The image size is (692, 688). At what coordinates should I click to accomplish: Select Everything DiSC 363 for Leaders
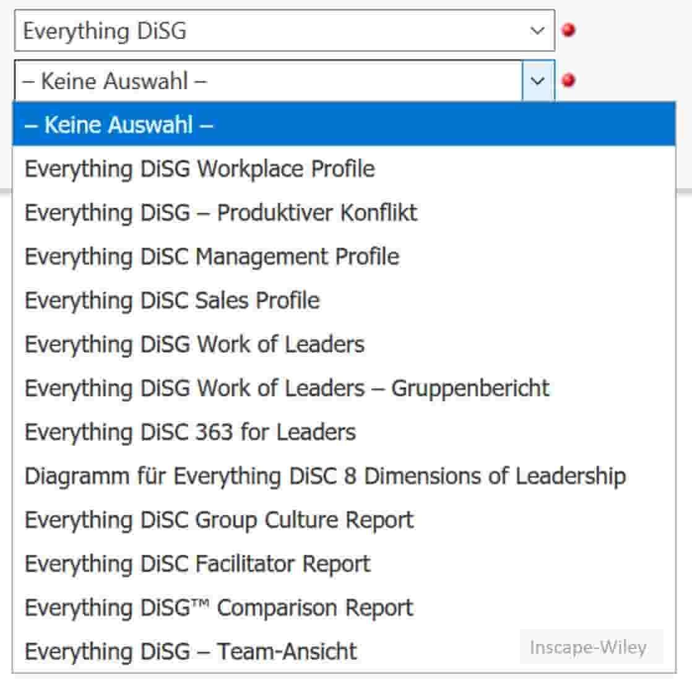(190, 432)
